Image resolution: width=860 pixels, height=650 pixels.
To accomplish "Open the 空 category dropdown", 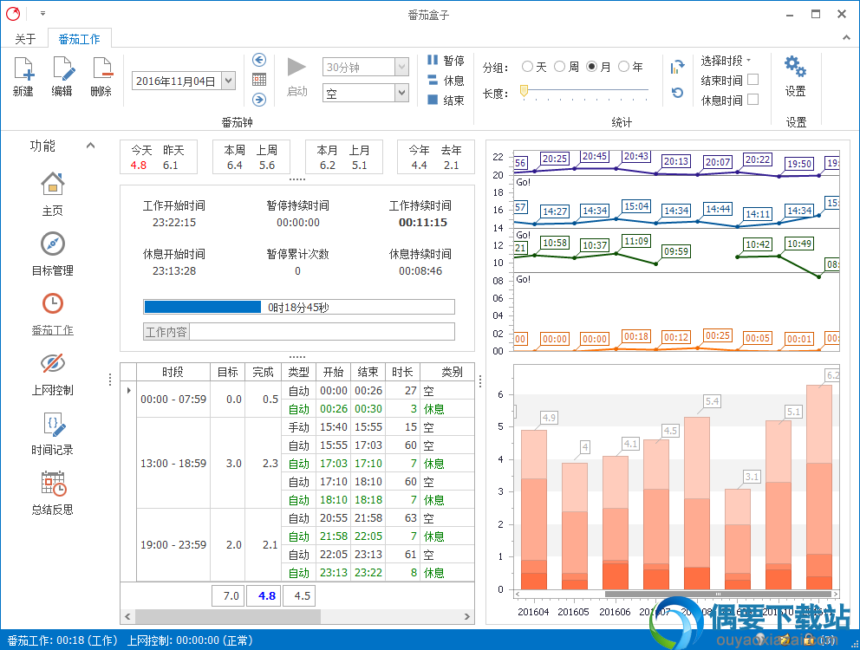I will click(x=402, y=93).
